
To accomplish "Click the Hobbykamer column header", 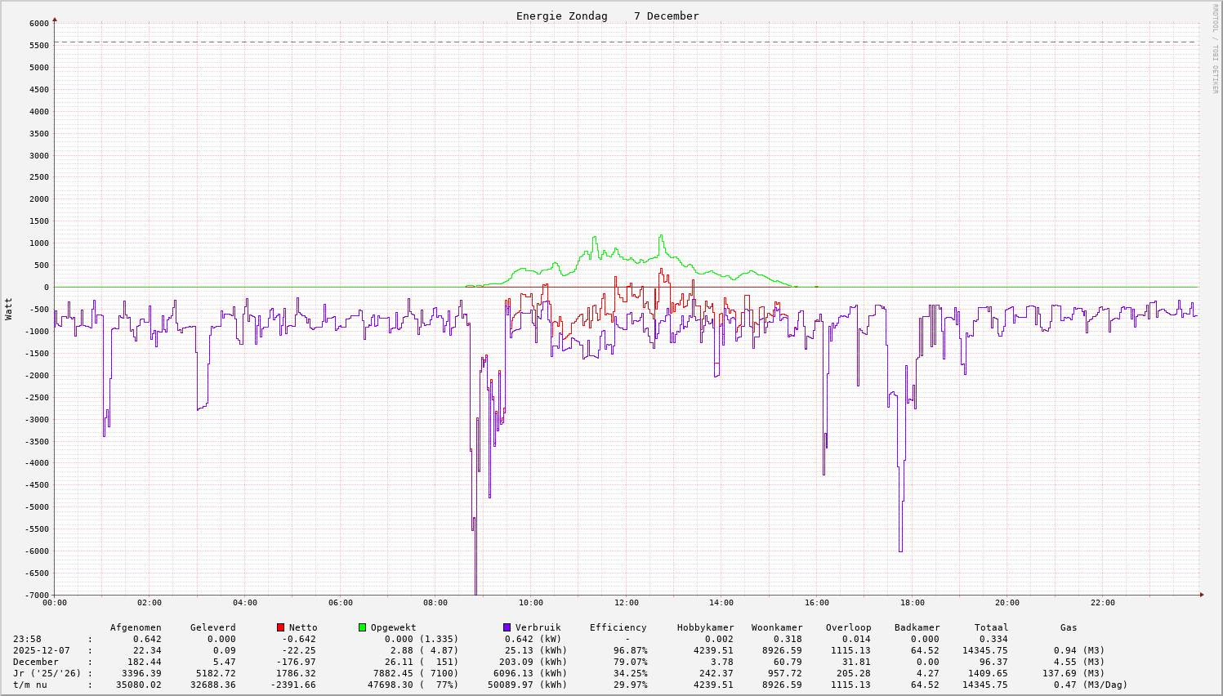I will pos(705,627).
